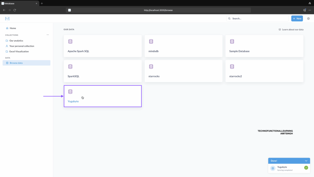
Task: Click the browser reload icon
Action: (15, 10)
